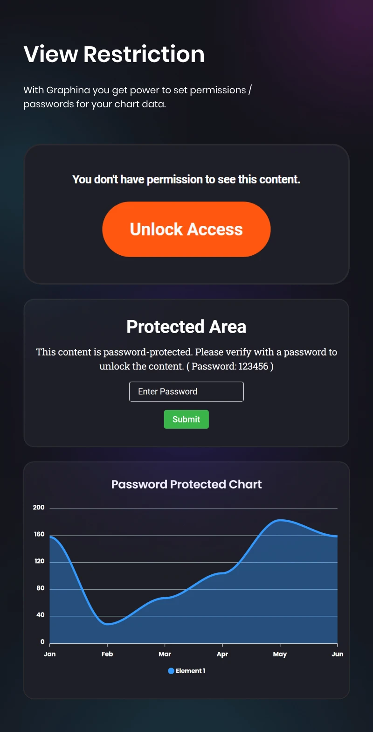Click the View Restriction heading
Image resolution: width=373 pixels, height=732 pixels.
click(114, 54)
